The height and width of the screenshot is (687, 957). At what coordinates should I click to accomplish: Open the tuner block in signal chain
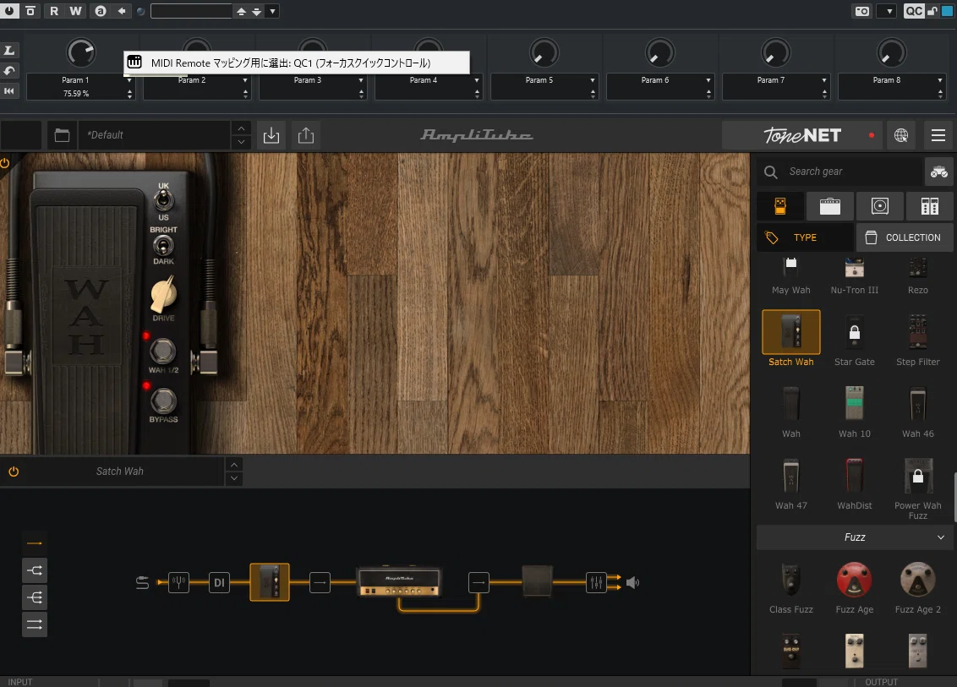point(179,583)
